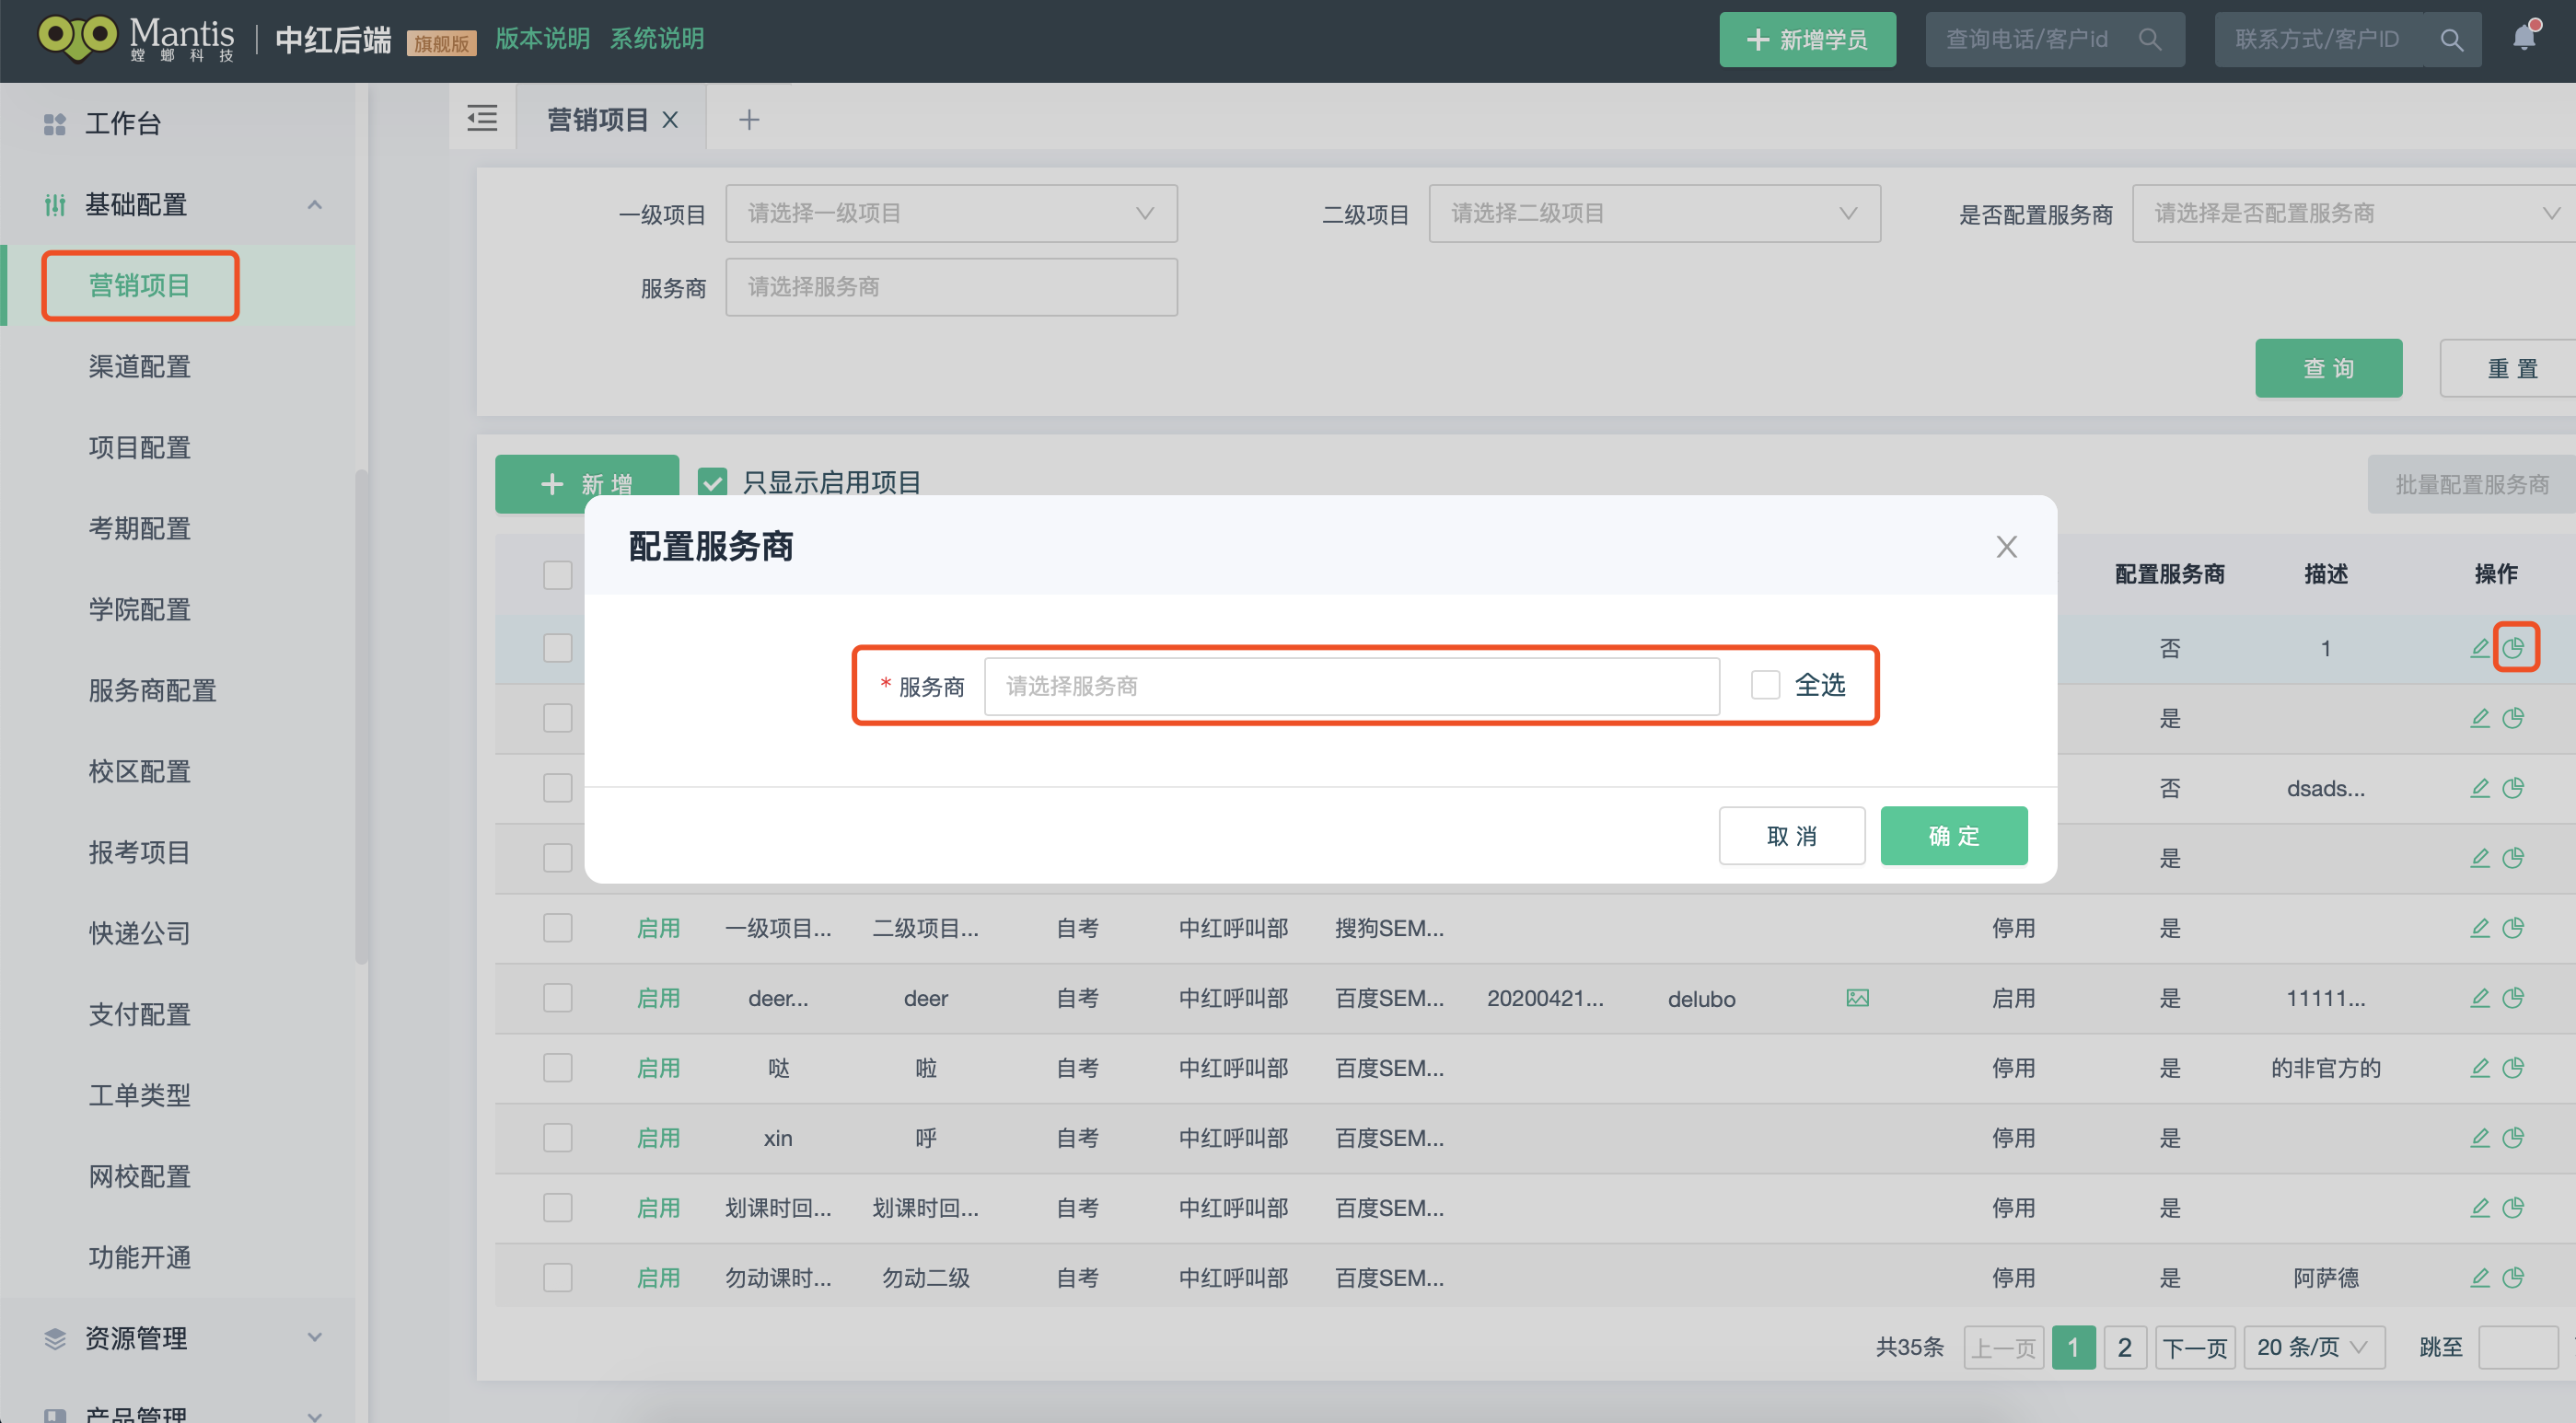Go to page 2
2576x1423 pixels.
(2124, 1347)
